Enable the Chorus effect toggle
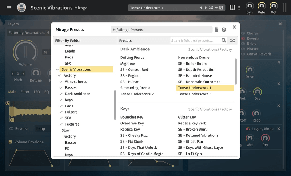 pyautogui.click(x=243, y=33)
